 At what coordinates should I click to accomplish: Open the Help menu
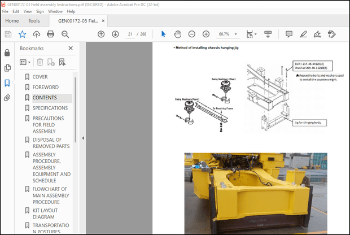(x=71, y=11)
